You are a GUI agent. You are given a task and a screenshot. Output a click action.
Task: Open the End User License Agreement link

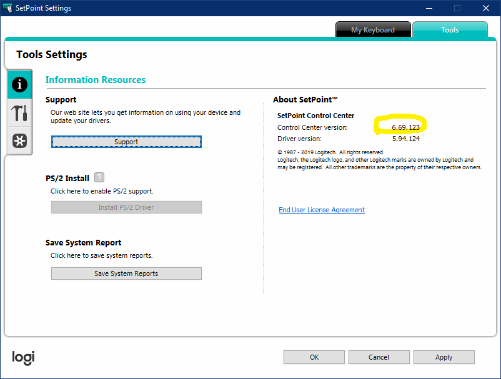point(322,210)
